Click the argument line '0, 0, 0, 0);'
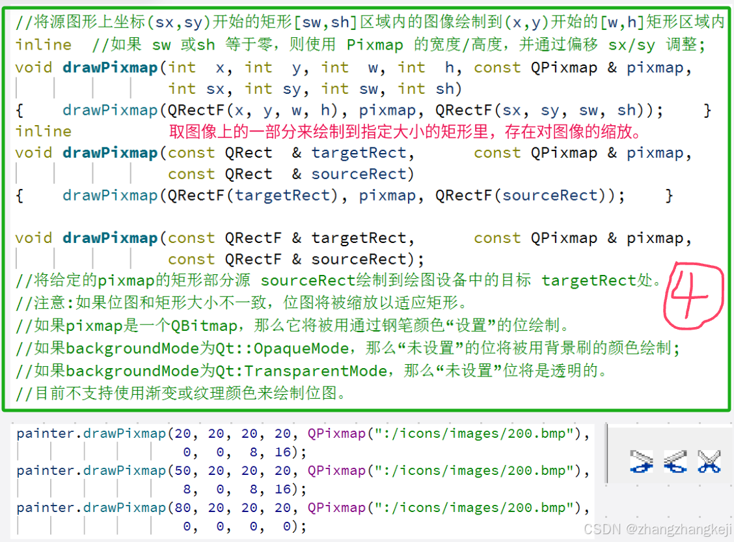This screenshot has height=542, width=734. (245, 526)
